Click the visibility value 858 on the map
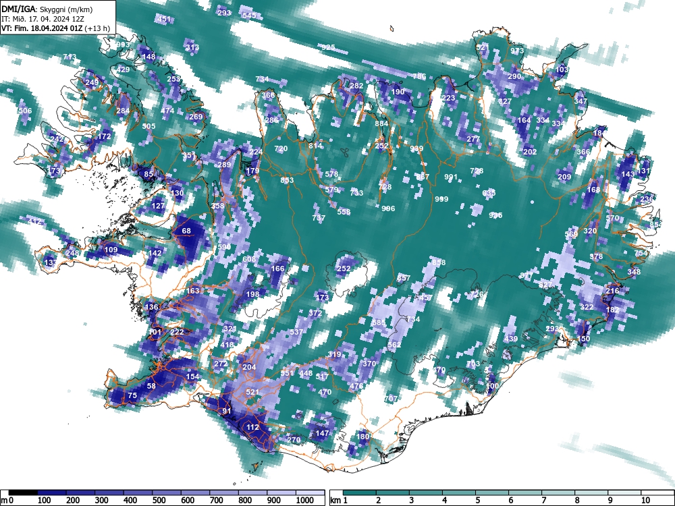The width and height of the screenshot is (675, 506). click(x=439, y=262)
